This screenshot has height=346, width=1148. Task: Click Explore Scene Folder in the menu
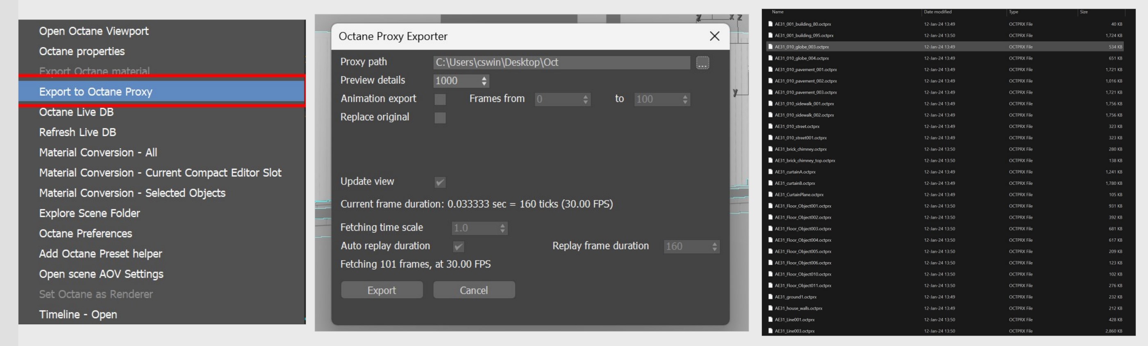coord(90,213)
